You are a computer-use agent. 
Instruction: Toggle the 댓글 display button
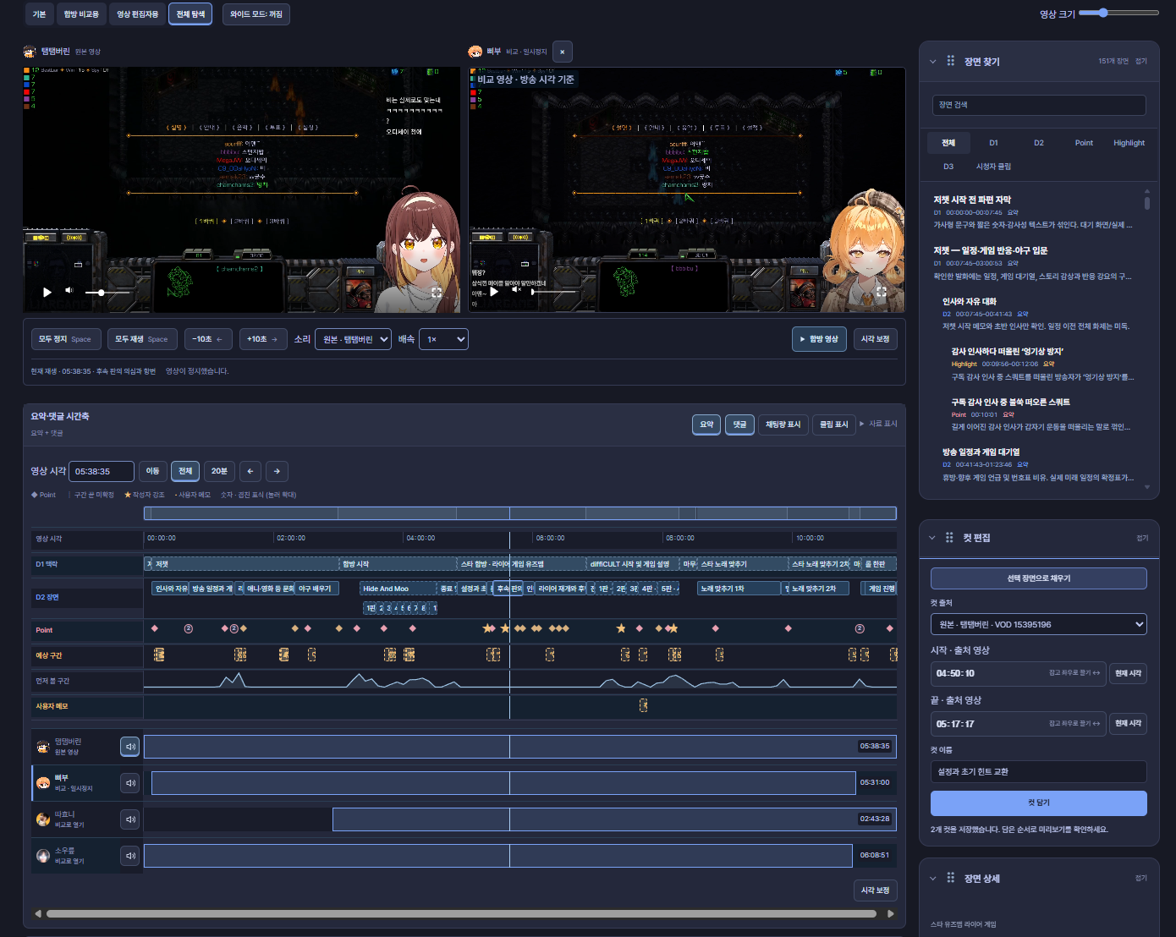click(x=740, y=425)
